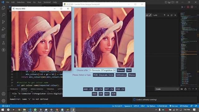
Task: Apply the XOR - CV operation
Action: pyautogui.click(x=120, y=89)
